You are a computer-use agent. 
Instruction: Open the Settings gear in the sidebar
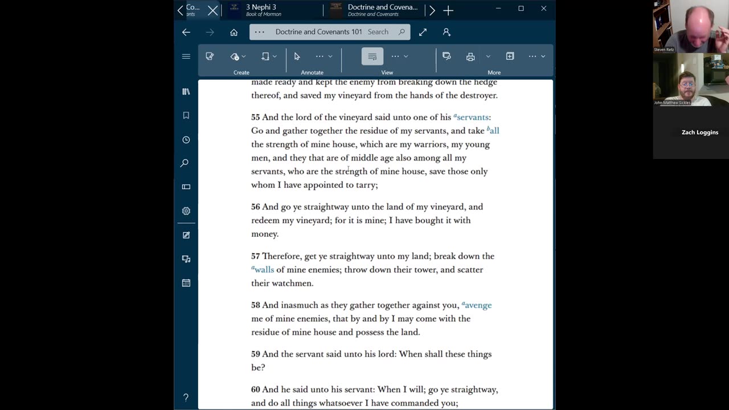click(186, 211)
